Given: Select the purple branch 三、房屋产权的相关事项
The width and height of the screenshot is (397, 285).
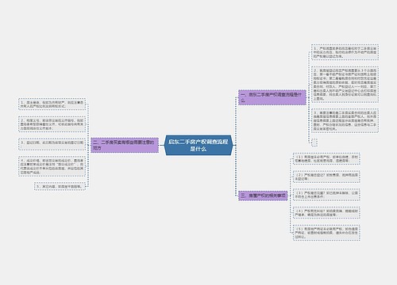Looking at the screenshot, I should pyautogui.click(x=263, y=196).
